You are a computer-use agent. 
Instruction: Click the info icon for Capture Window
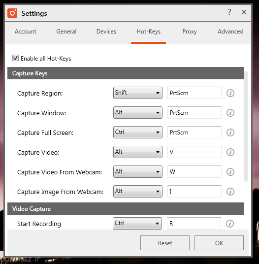tap(230, 113)
